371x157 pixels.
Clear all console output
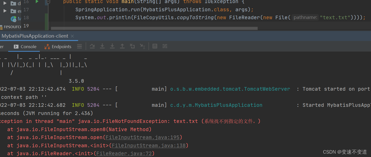coord(132,46)
